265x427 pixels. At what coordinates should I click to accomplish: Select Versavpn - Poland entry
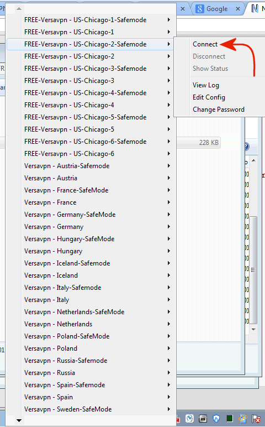point(89,348)
